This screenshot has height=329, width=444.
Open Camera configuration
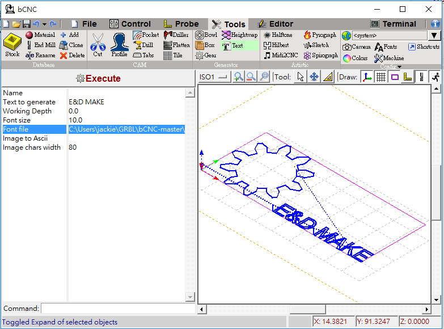click(357, 47)
